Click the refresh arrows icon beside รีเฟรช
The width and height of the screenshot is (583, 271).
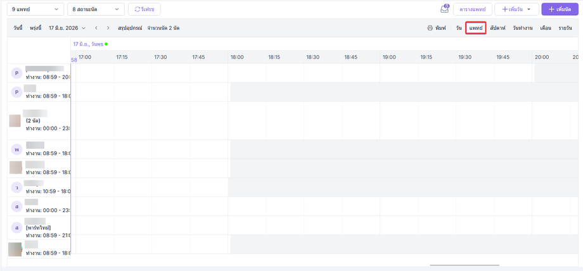(x=138, y=9)
